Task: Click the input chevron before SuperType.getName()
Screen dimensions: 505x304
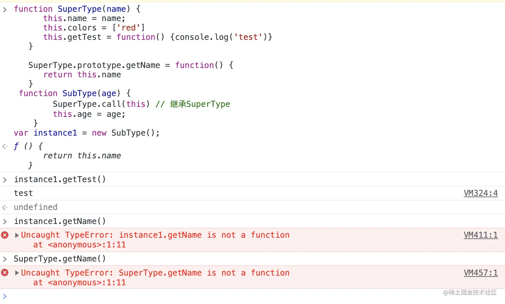Action: [x=5, y=259]
